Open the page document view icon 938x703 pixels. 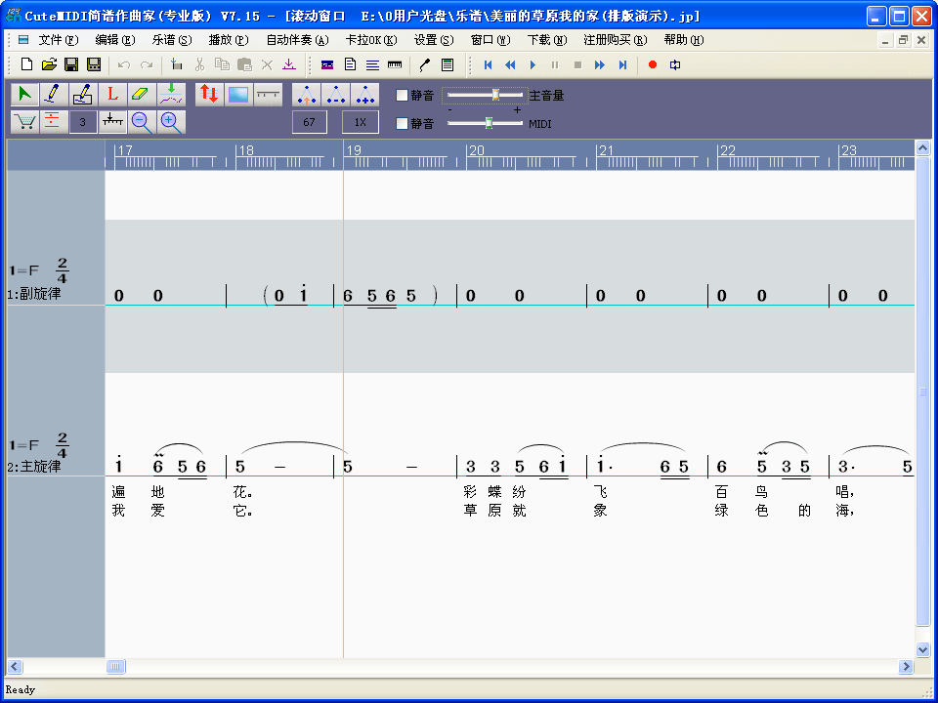[350, 64]
